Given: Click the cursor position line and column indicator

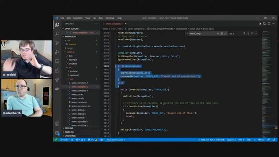Looking at the screenshot, I should tap(211, 140).
